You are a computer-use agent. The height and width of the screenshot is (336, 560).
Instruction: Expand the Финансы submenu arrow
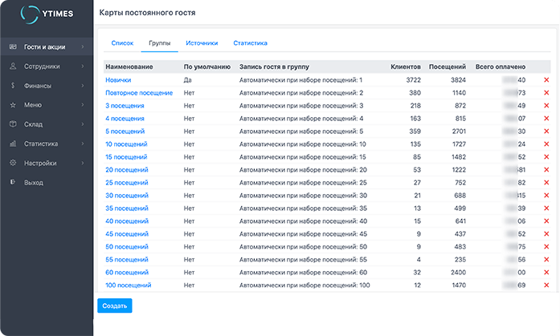point(83,86)
